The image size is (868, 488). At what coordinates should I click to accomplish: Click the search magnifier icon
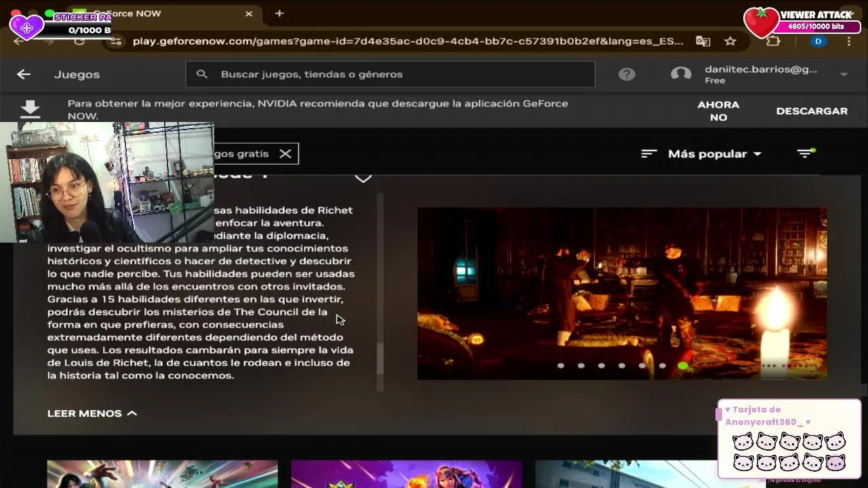(201, 75)
